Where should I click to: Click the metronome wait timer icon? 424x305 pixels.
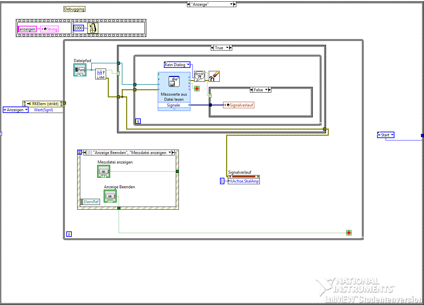tap(93, 28)
